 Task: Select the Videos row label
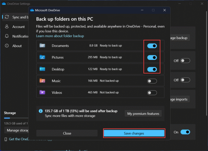pyautogui.click(x=57, y=92)
